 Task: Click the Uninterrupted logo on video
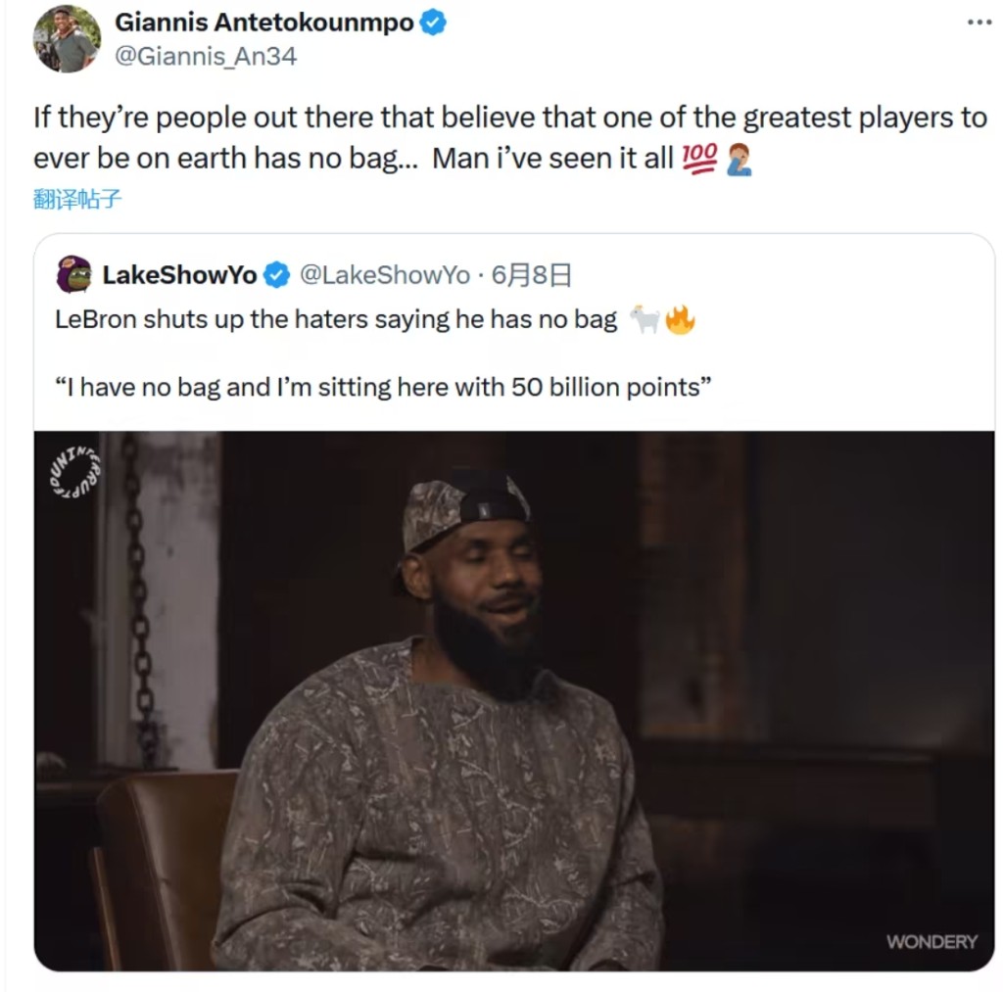75,472
